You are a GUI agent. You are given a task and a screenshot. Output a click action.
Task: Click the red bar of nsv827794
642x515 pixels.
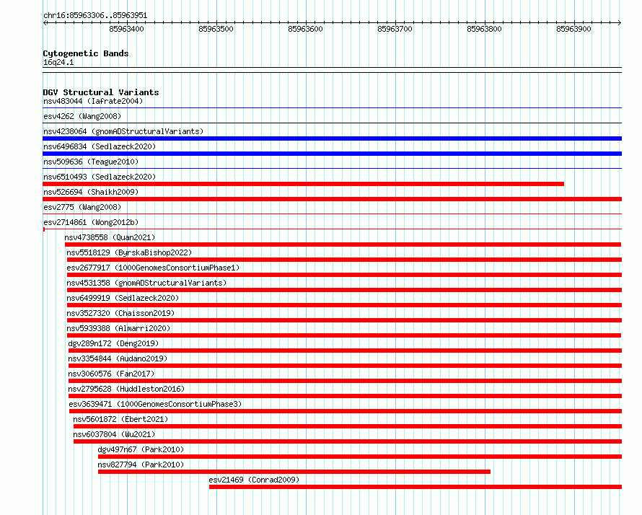(x=294, y=472)
